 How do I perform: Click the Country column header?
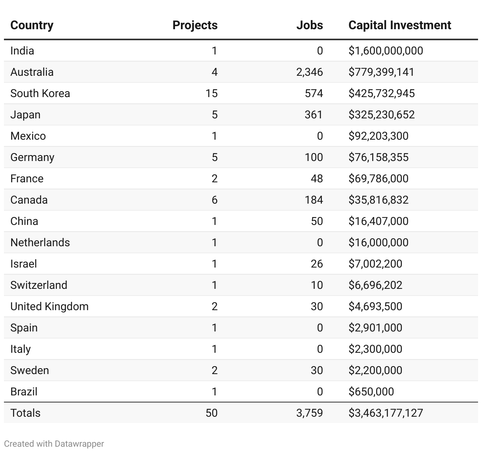click(x=32, y=25)
